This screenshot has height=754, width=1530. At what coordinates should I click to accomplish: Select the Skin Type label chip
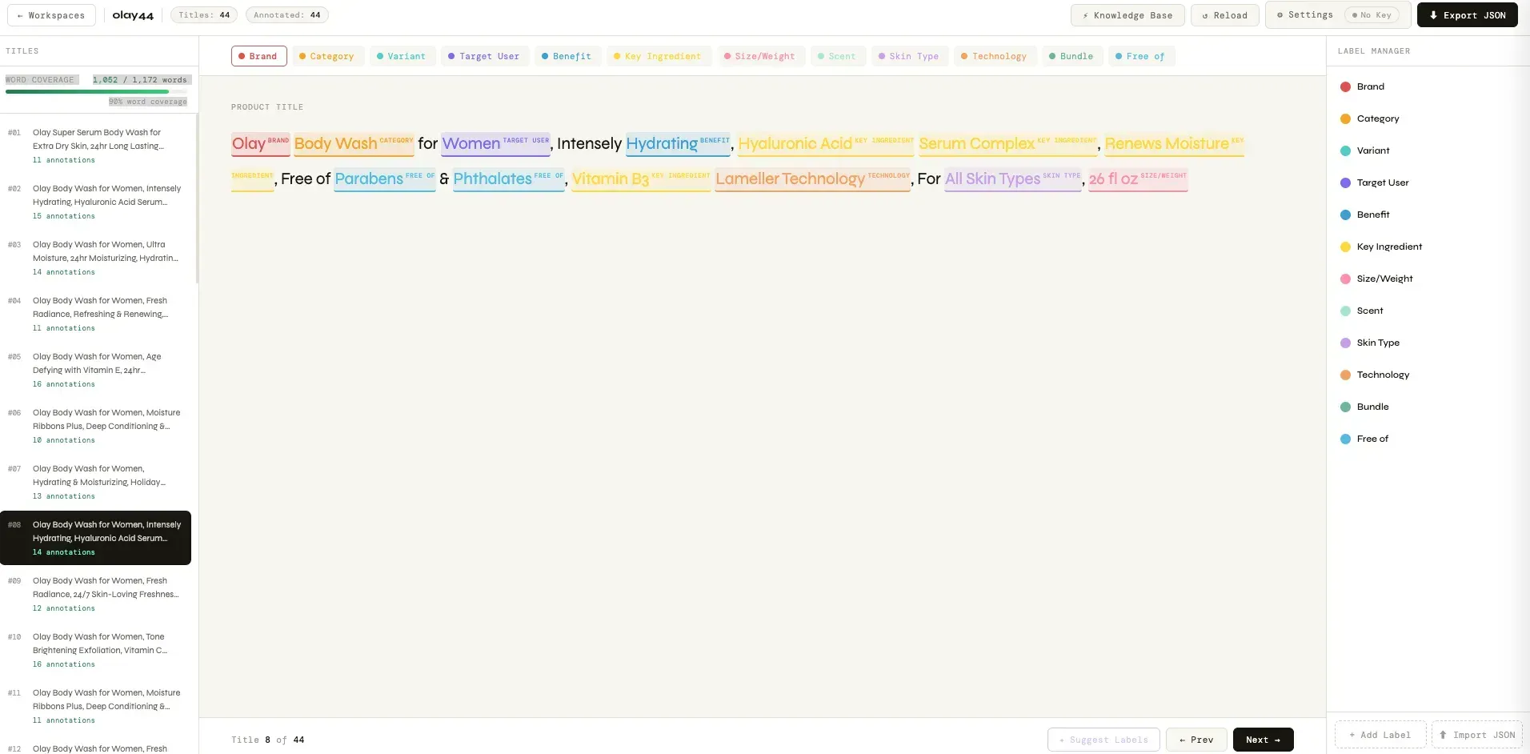point(909,56)
